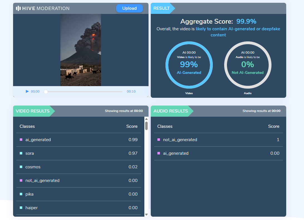
Task: Click the teal square beside sora
Action: pyautogui.click(x=21, y=153)
